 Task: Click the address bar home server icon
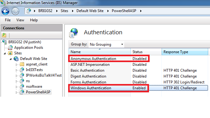(x=29, y=11)
